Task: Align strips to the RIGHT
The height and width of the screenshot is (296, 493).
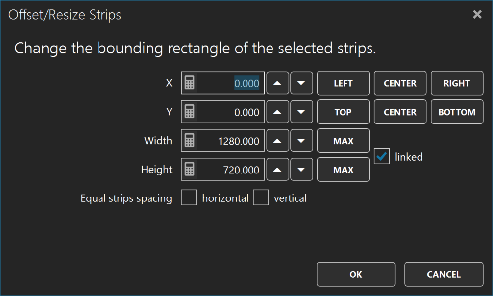Action: (457, 83)
